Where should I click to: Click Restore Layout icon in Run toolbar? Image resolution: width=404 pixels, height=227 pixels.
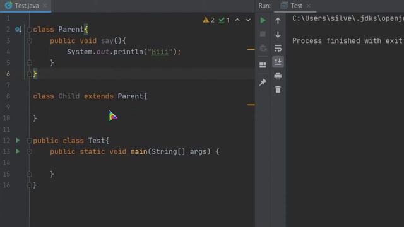click(x=263, y=65)
